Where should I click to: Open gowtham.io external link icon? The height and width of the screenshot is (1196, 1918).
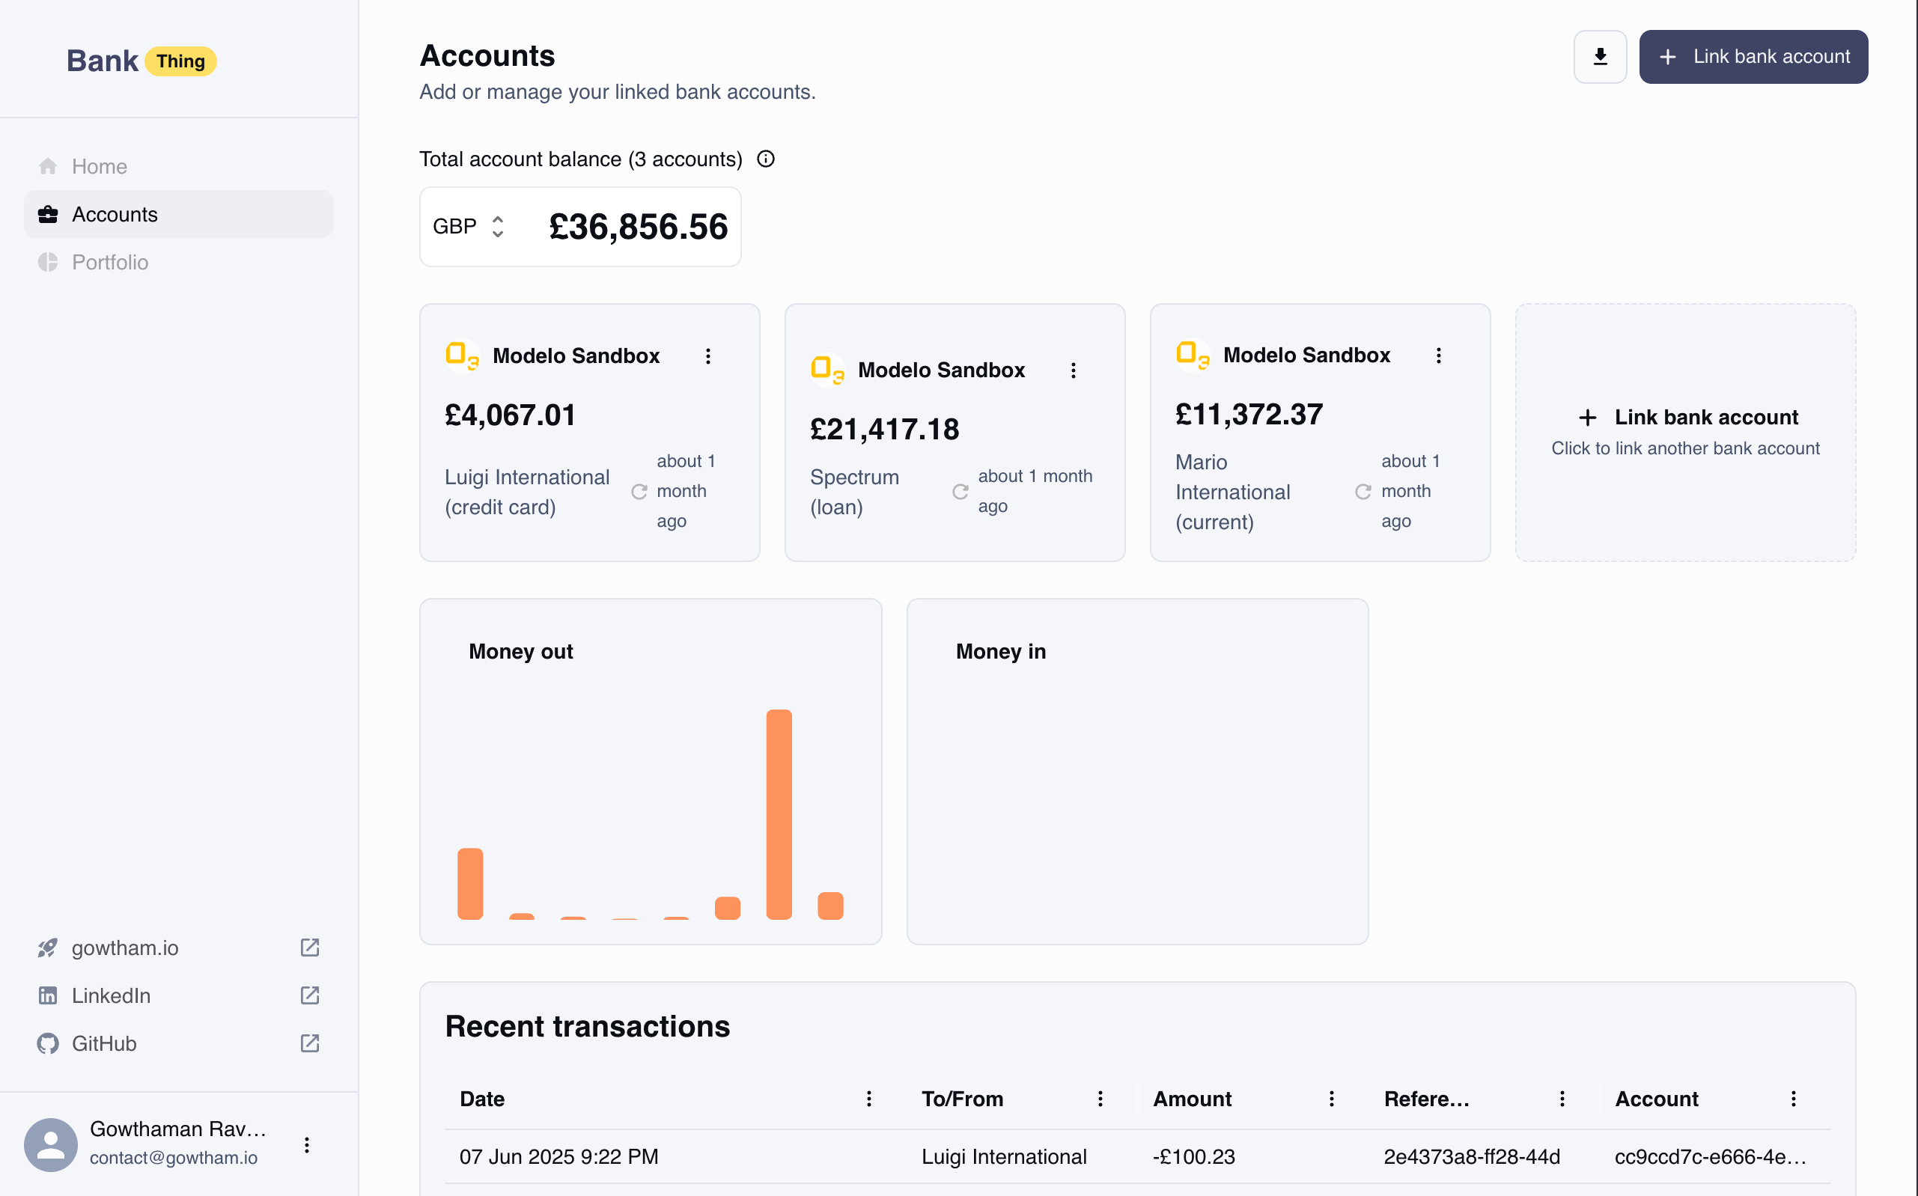(x=309, y=948)
